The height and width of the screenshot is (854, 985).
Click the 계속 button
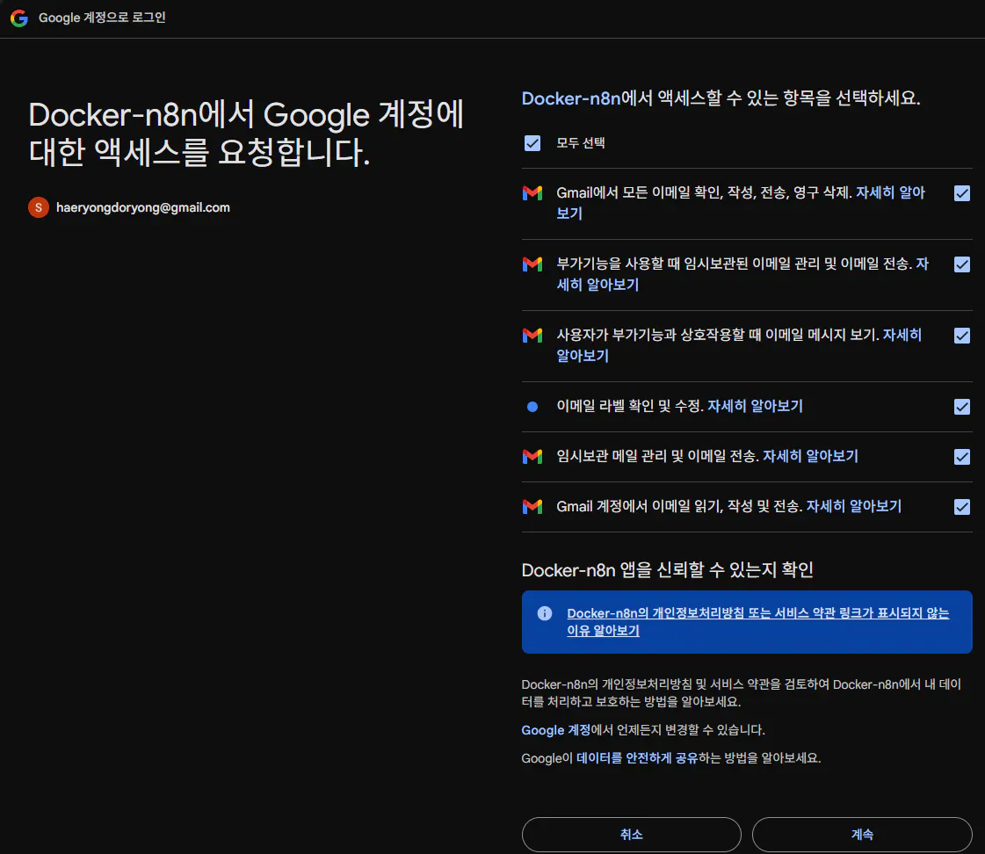point(862,835)
